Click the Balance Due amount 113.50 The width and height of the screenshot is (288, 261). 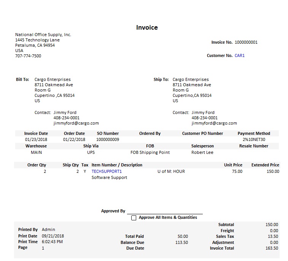181,242
